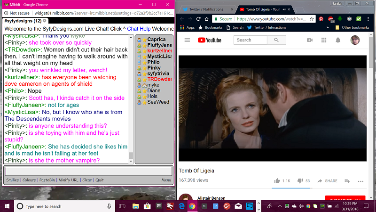376x212 pixels.
Task: Focus the YouTube search field
Action: [251, 40]
